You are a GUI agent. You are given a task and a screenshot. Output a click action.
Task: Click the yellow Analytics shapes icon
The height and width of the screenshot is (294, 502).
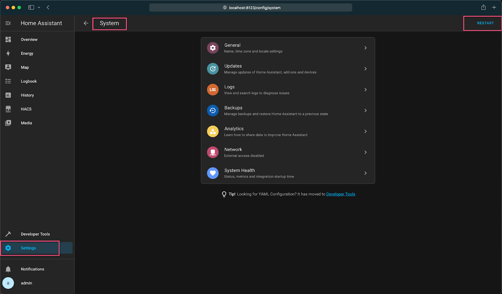pyautogui.click(x=213, y=131)
